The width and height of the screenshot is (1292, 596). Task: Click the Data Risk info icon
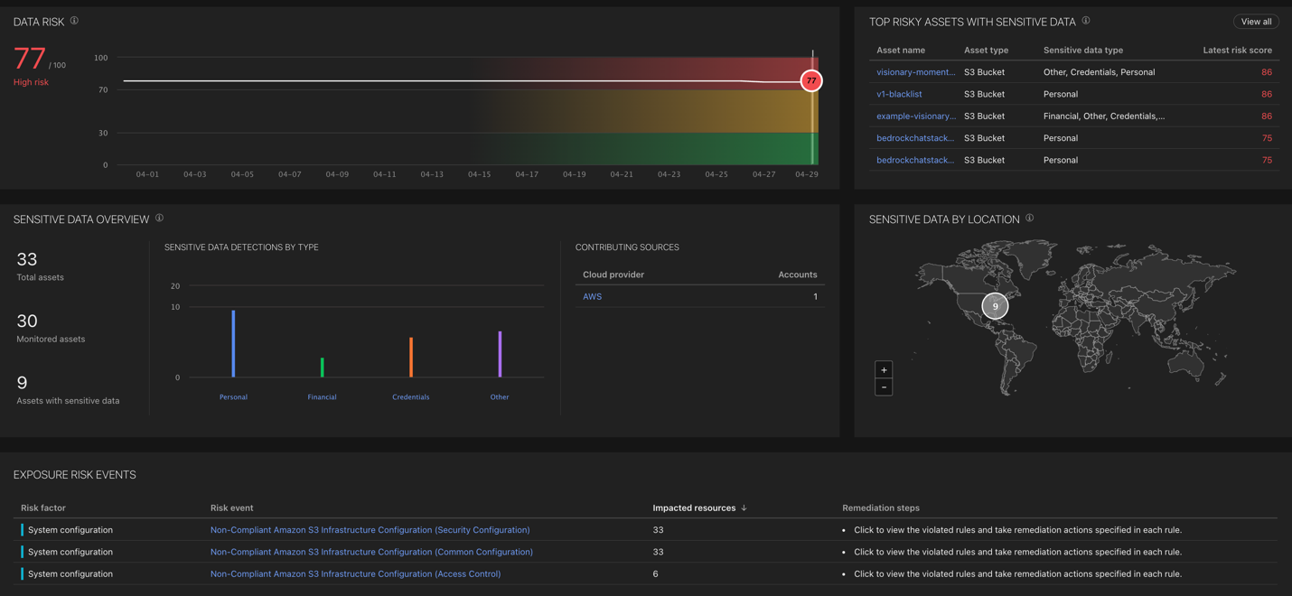(74, 21)
